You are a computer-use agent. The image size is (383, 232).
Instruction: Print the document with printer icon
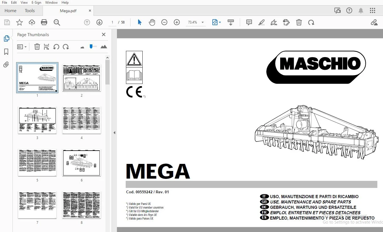pyautogui.click(x=44, y=22)
